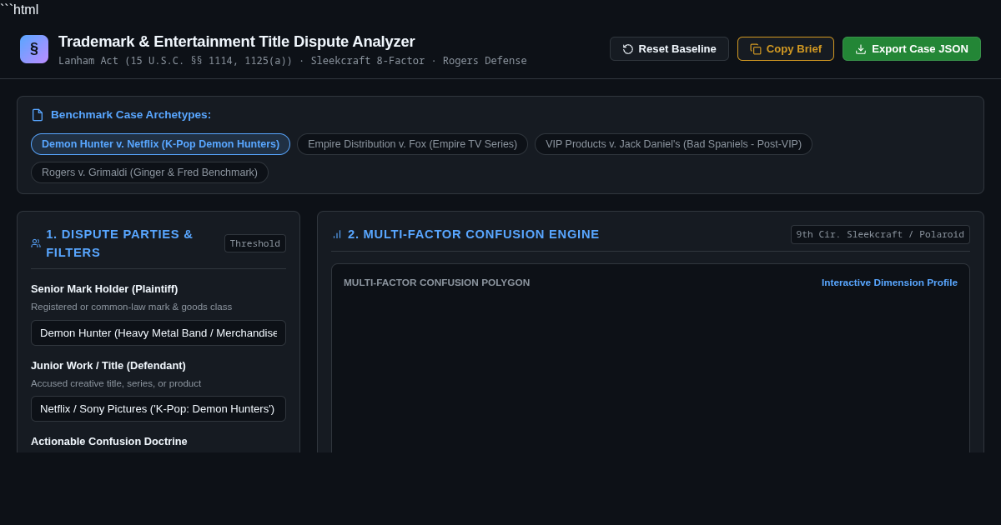The height and width of the screenshot is (525, 1001).
Task: Click the Lanham Act subtitle text
Action: pos(293,61)
